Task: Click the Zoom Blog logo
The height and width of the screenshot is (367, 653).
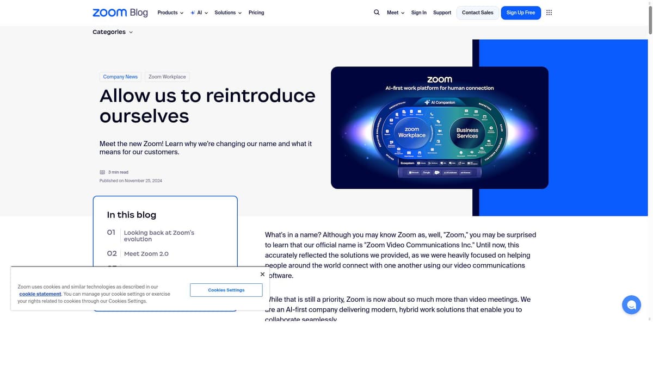Action: (120, 13)
